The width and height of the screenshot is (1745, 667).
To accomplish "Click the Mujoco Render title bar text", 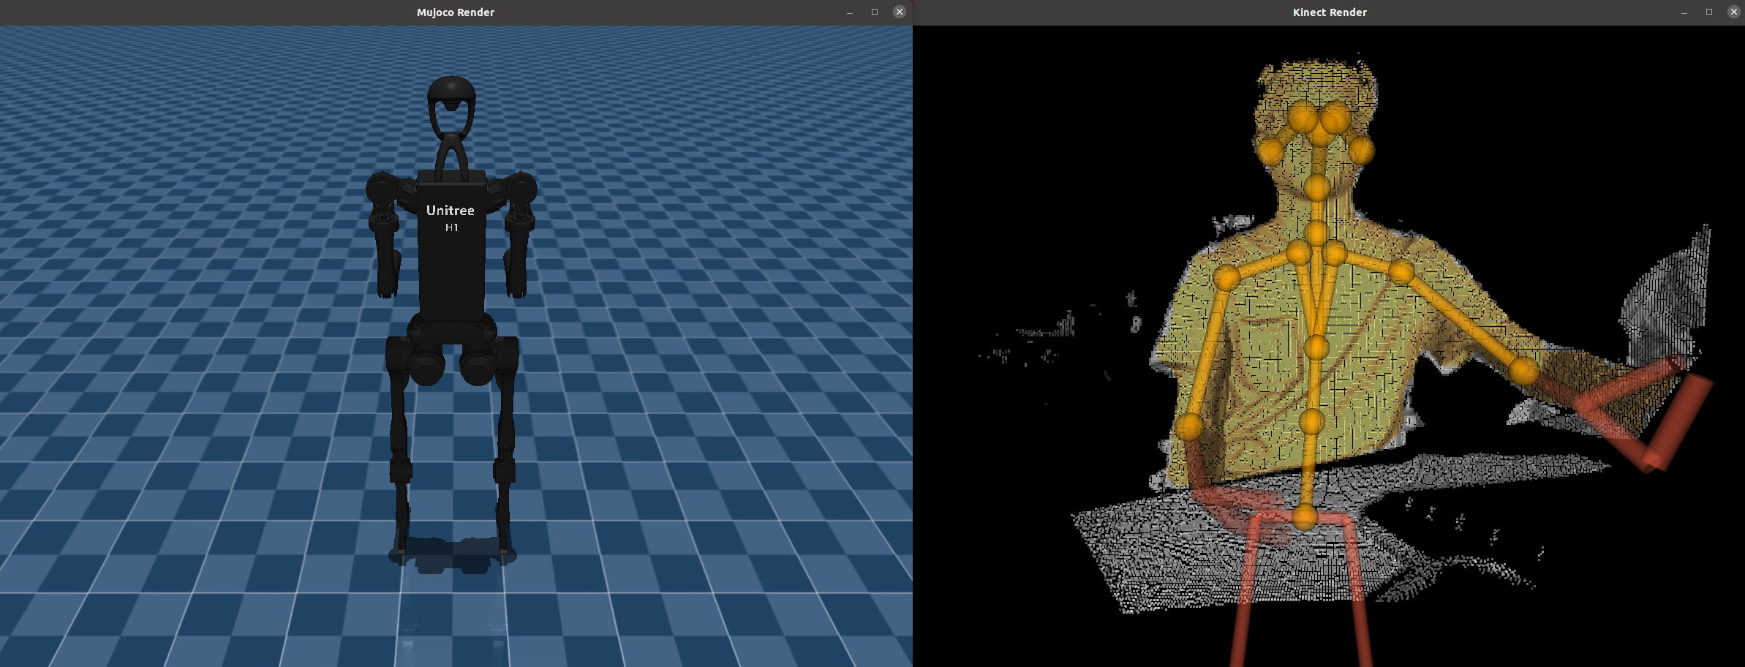I will pos(455,12).
